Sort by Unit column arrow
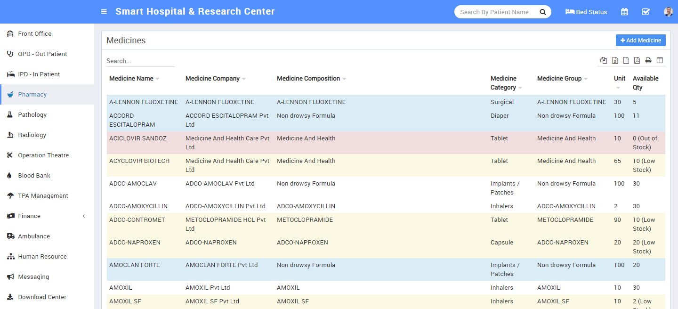Image resolution: width=678 pixels, height=309 pixels. 618,88
